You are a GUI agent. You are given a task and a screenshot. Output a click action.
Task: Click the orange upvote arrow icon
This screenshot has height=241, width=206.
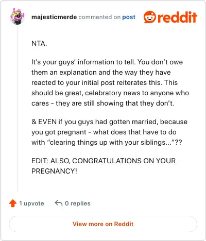pos(13,203)
